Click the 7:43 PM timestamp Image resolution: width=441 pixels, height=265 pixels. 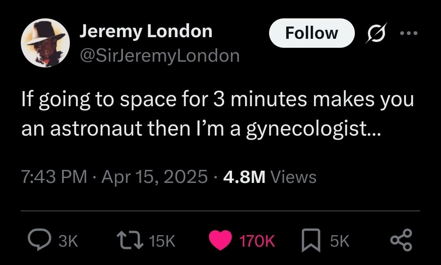(x=54, y=177)
